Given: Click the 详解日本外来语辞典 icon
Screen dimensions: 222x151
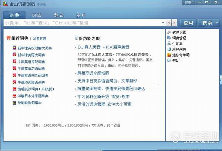Looking at the screenshot, I should click(14, 96).
